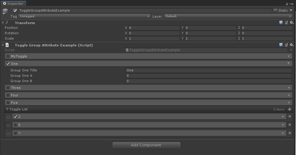Viewport: 296px width, 155px height.
Task: Open script component gear settings menu
Action: coord(292,45)
